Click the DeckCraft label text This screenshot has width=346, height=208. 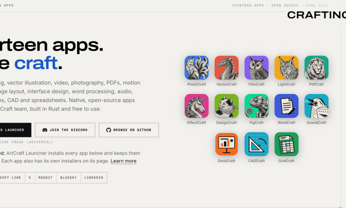pos(227,161)
